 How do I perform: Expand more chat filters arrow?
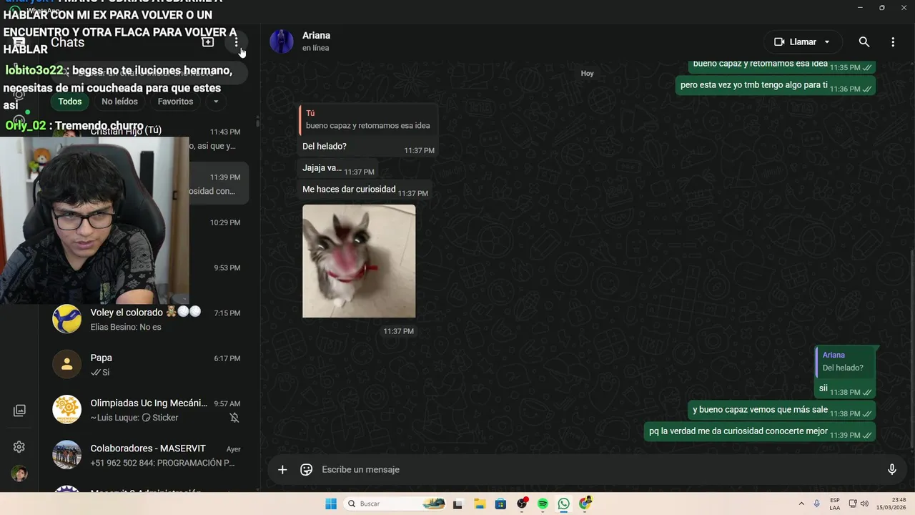pyautogui.click(x=216, y=102)
